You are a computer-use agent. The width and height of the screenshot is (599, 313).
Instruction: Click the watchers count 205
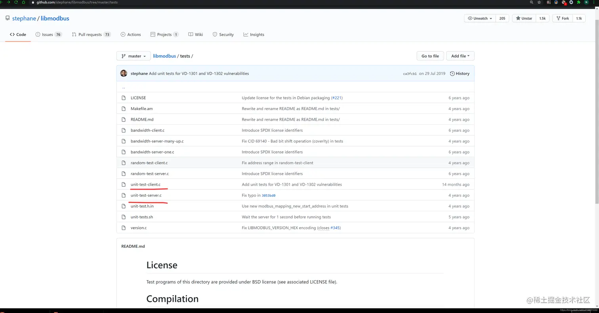coord(502,18)
